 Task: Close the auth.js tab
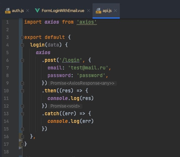(28, 11)
